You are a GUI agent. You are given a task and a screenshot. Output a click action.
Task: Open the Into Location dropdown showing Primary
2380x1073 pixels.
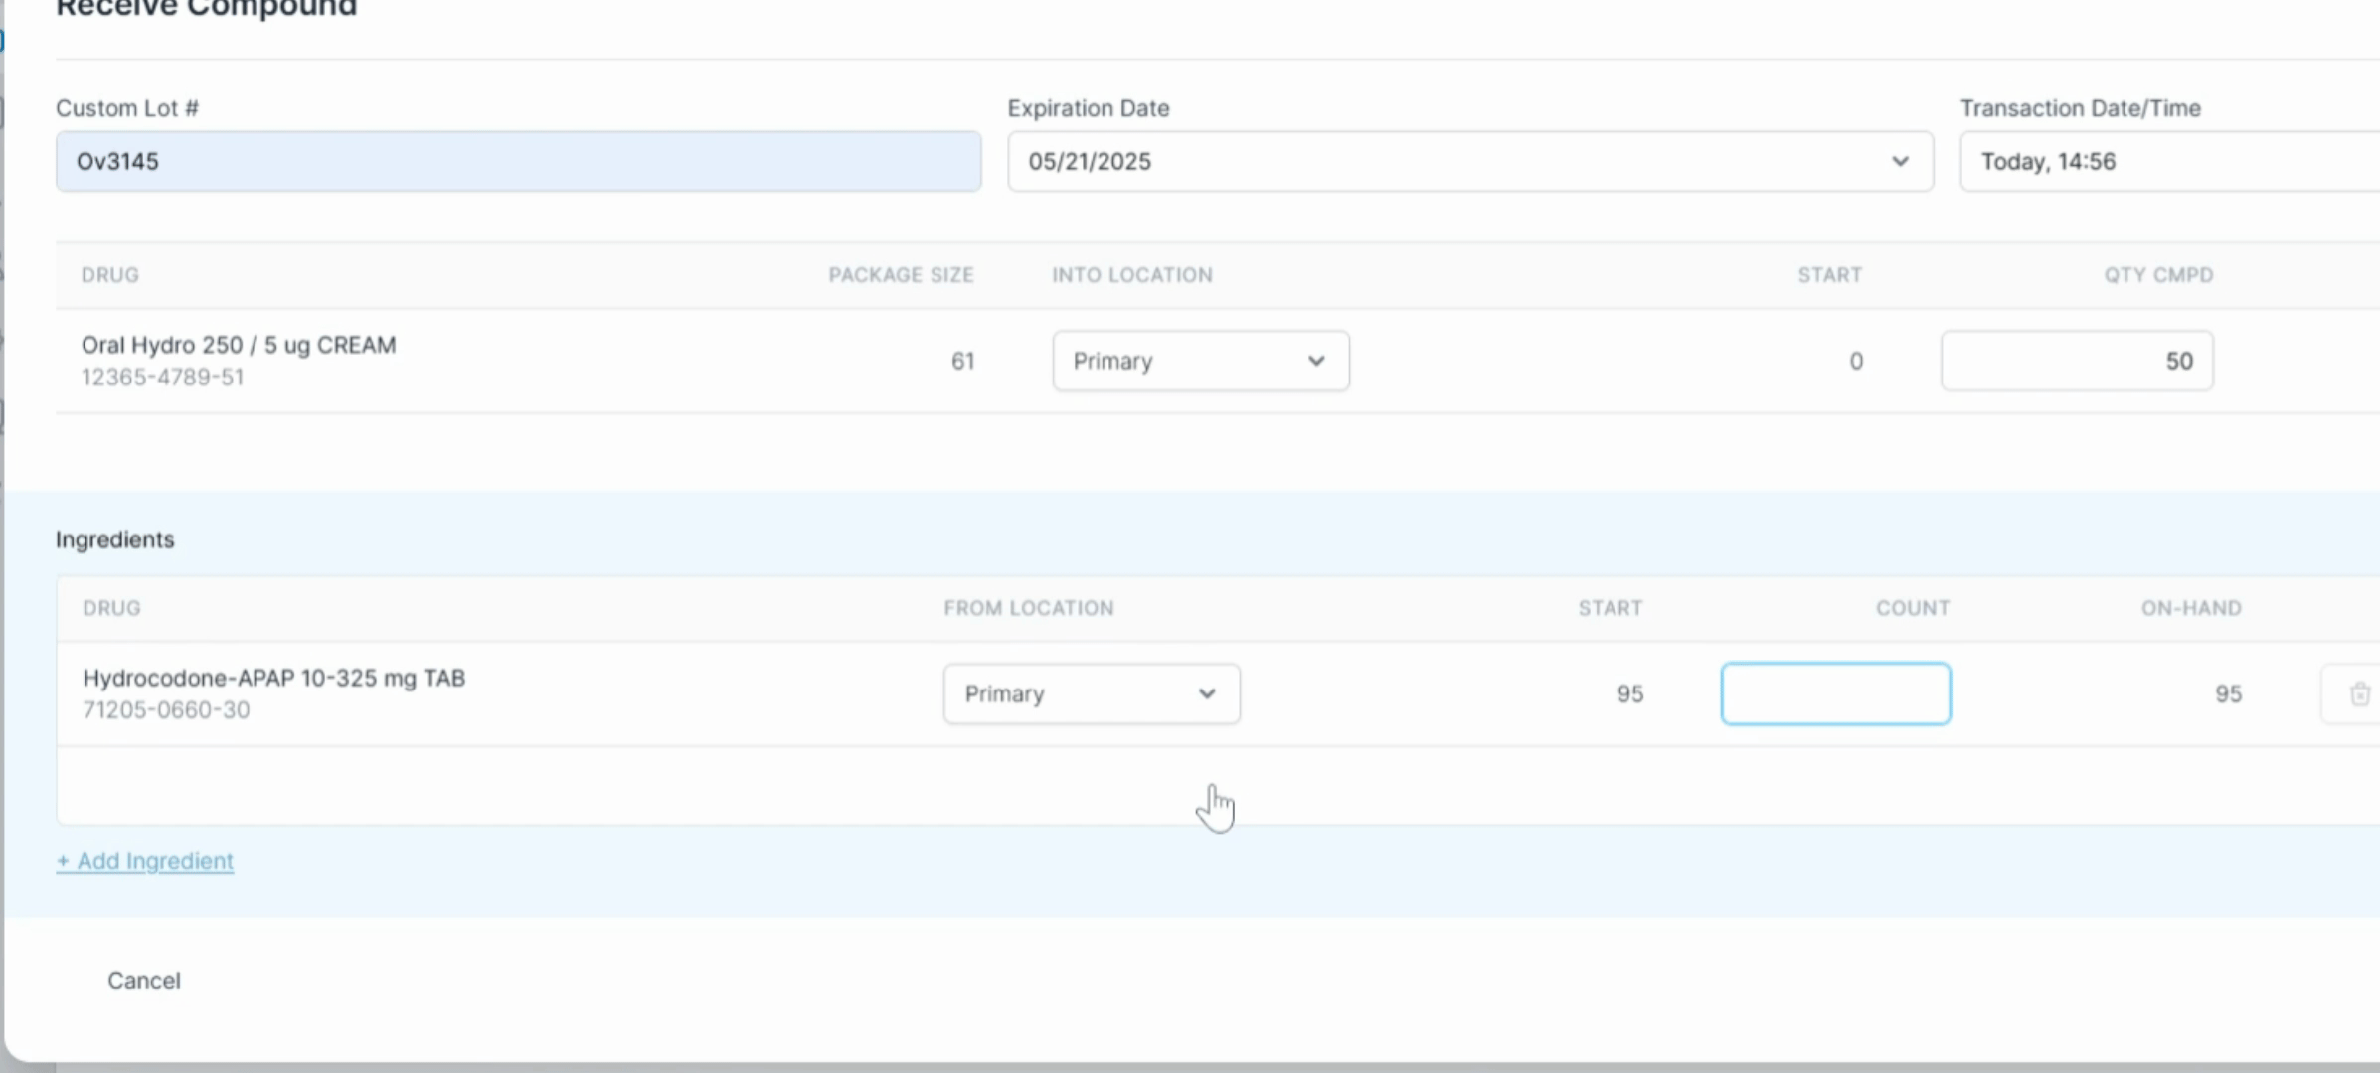(x=1200, y=361)
